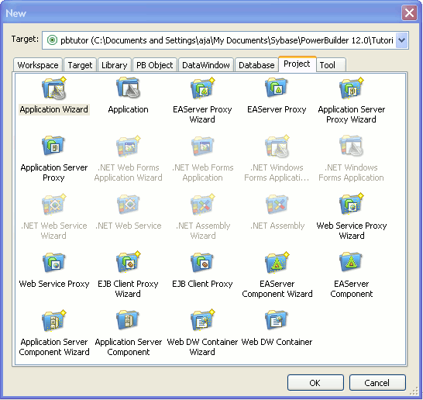Select the Project tab

(297, 64)
